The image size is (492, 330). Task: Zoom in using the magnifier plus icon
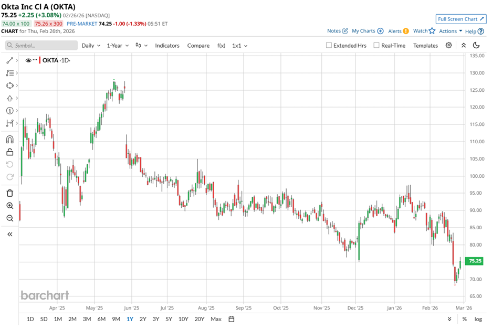pos(9,206)
